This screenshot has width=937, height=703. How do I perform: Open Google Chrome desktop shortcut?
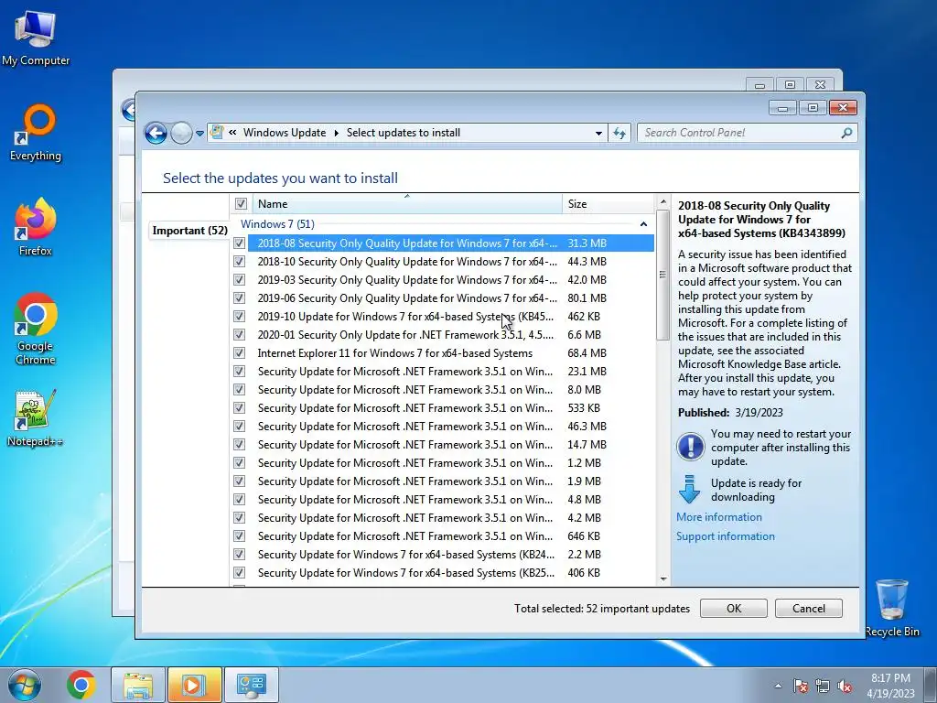pyautogui.click(x=36, y=329)
